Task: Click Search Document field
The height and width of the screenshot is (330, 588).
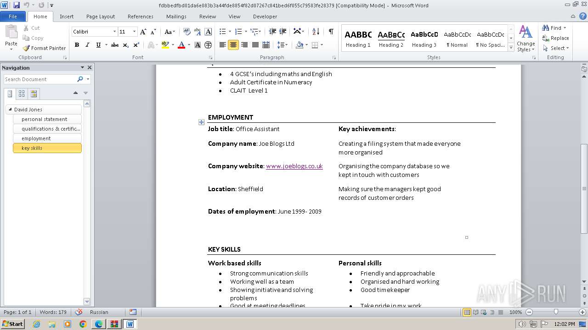Action: coord(40,79)
